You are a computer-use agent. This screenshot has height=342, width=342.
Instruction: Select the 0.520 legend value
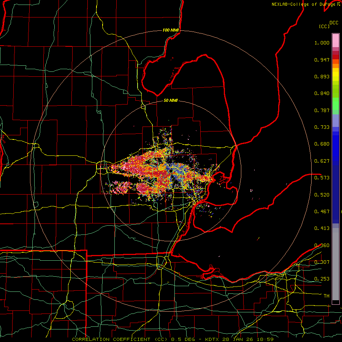click(322, 195)
